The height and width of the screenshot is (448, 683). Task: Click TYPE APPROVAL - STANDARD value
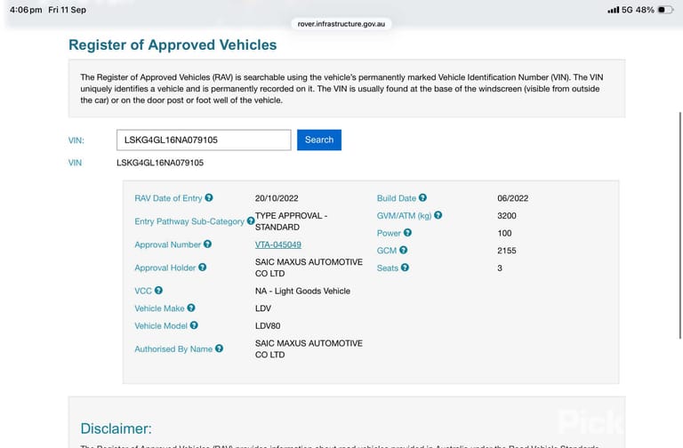pos(291,221)
